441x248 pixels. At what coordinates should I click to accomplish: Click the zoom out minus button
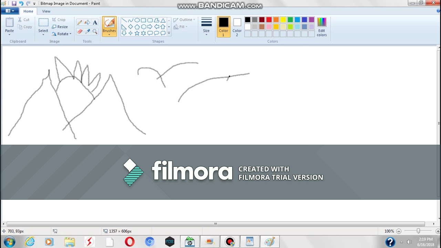pos(399,231)
